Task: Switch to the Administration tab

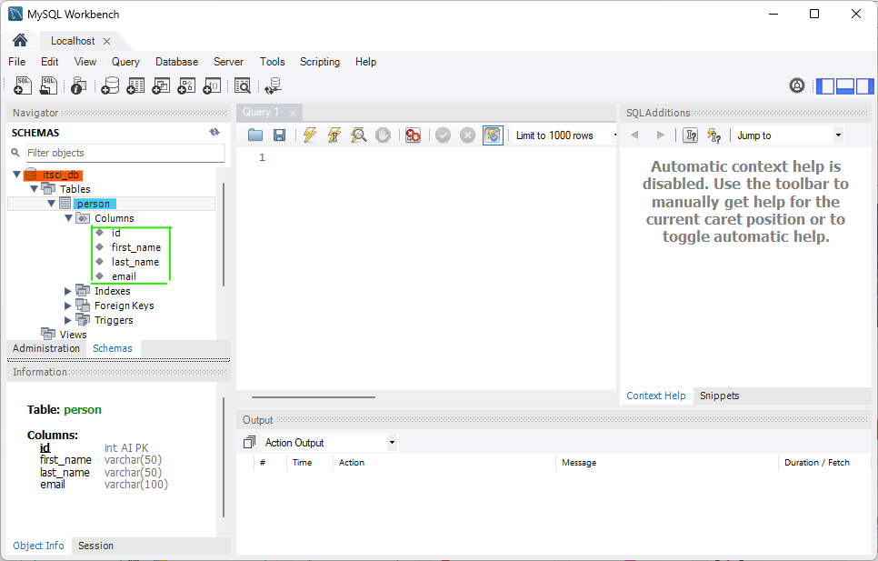Action: [46, 348]
